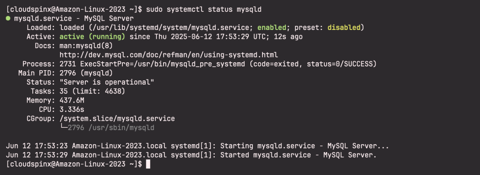Select the yellow 'disabled' preset text
This screenshot has height=175, width=480.
[x=344, y=28]
